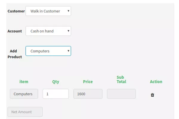This screenshot has width=179, height=119.
Task: Open the Cash on hand account dropdown
Action: point(48,31)
